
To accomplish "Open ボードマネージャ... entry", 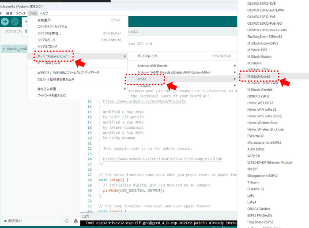I will [182, 56].
